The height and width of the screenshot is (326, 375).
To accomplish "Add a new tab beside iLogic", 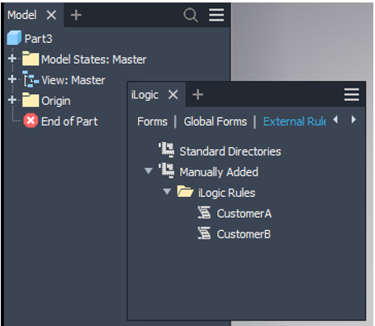I will (x=197, y=94).
